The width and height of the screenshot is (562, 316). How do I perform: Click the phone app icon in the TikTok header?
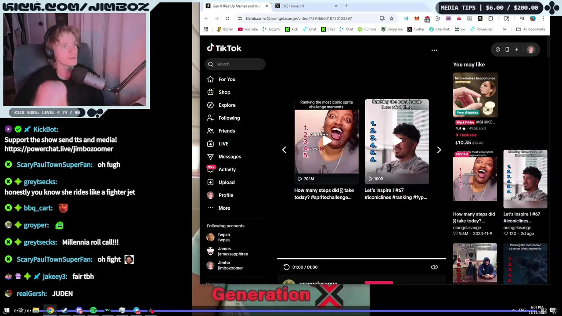507,50
